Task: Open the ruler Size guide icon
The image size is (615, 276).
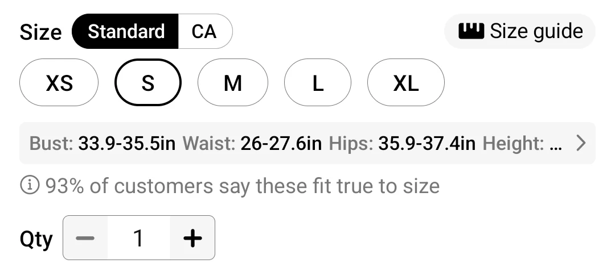Action: click(471, 31)
